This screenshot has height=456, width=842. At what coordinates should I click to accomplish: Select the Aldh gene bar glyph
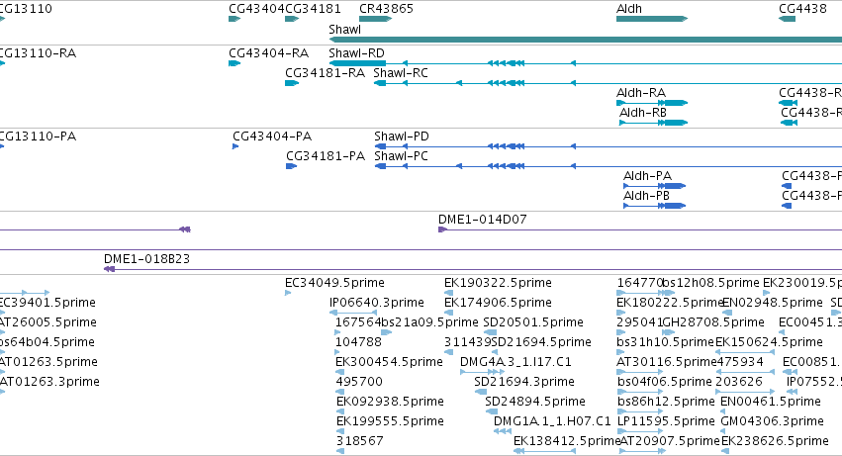tap(652, 19)
